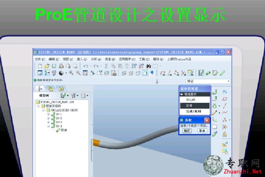Switch to Hidden Line display mode
Screen dimensions: 265x177
coord(131,73)
